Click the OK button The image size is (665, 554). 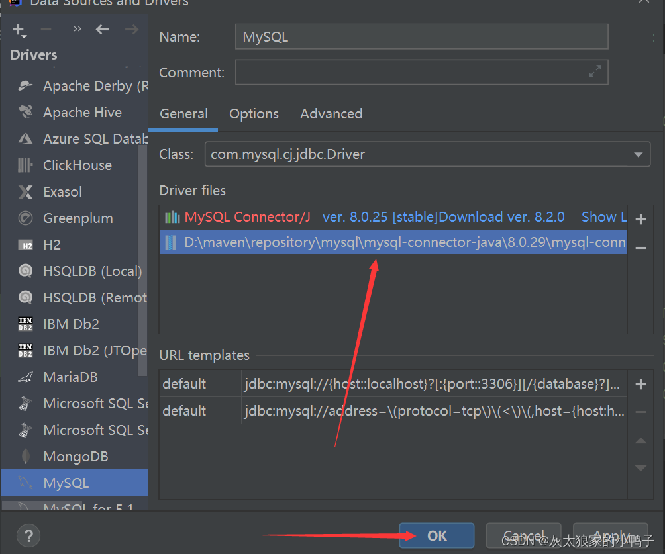[x=437, y=535]
